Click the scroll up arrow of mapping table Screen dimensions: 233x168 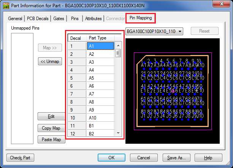118,46
